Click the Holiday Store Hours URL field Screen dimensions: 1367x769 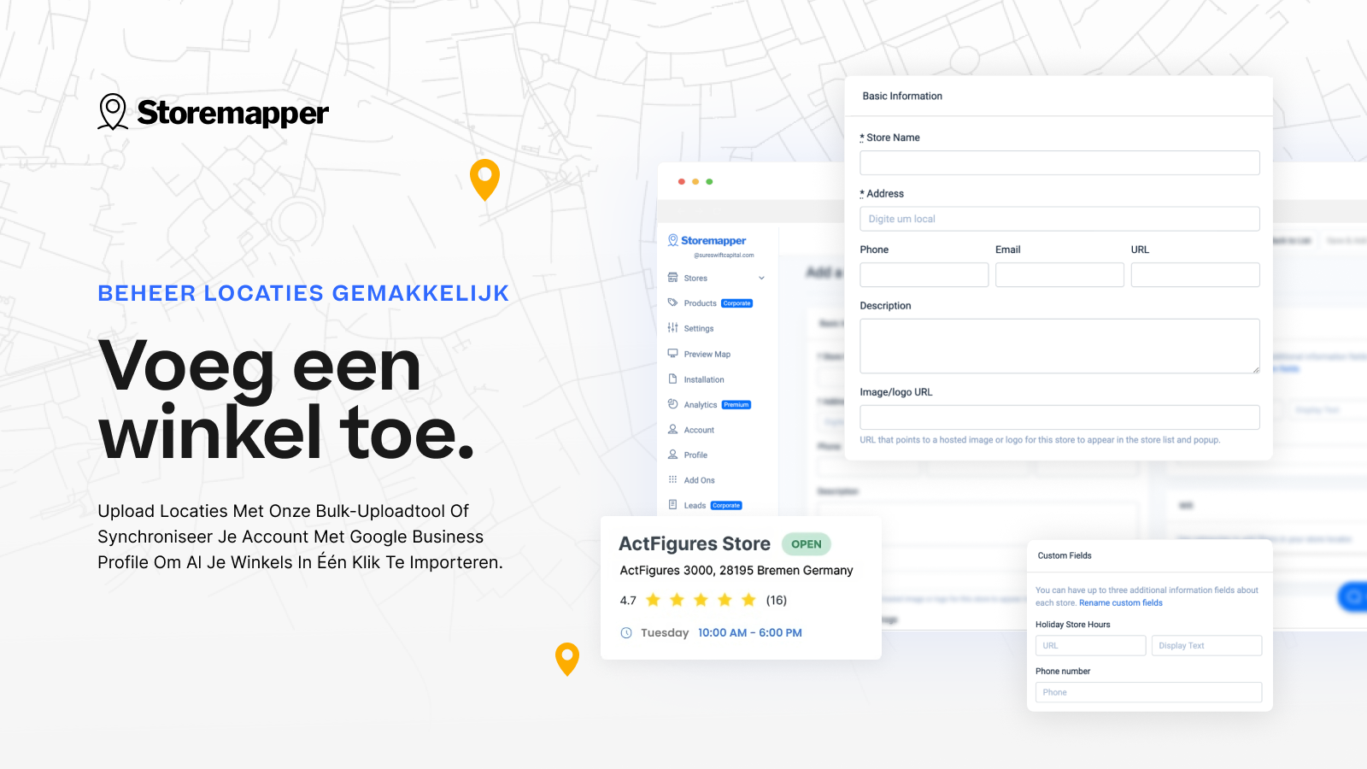point(1091,646)
